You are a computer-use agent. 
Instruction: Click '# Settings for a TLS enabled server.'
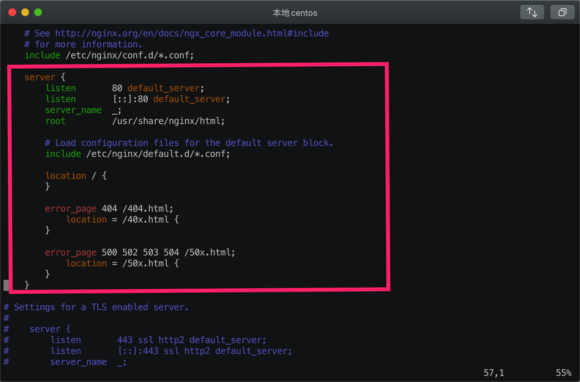pyautogui.click(x=96, y=307)
